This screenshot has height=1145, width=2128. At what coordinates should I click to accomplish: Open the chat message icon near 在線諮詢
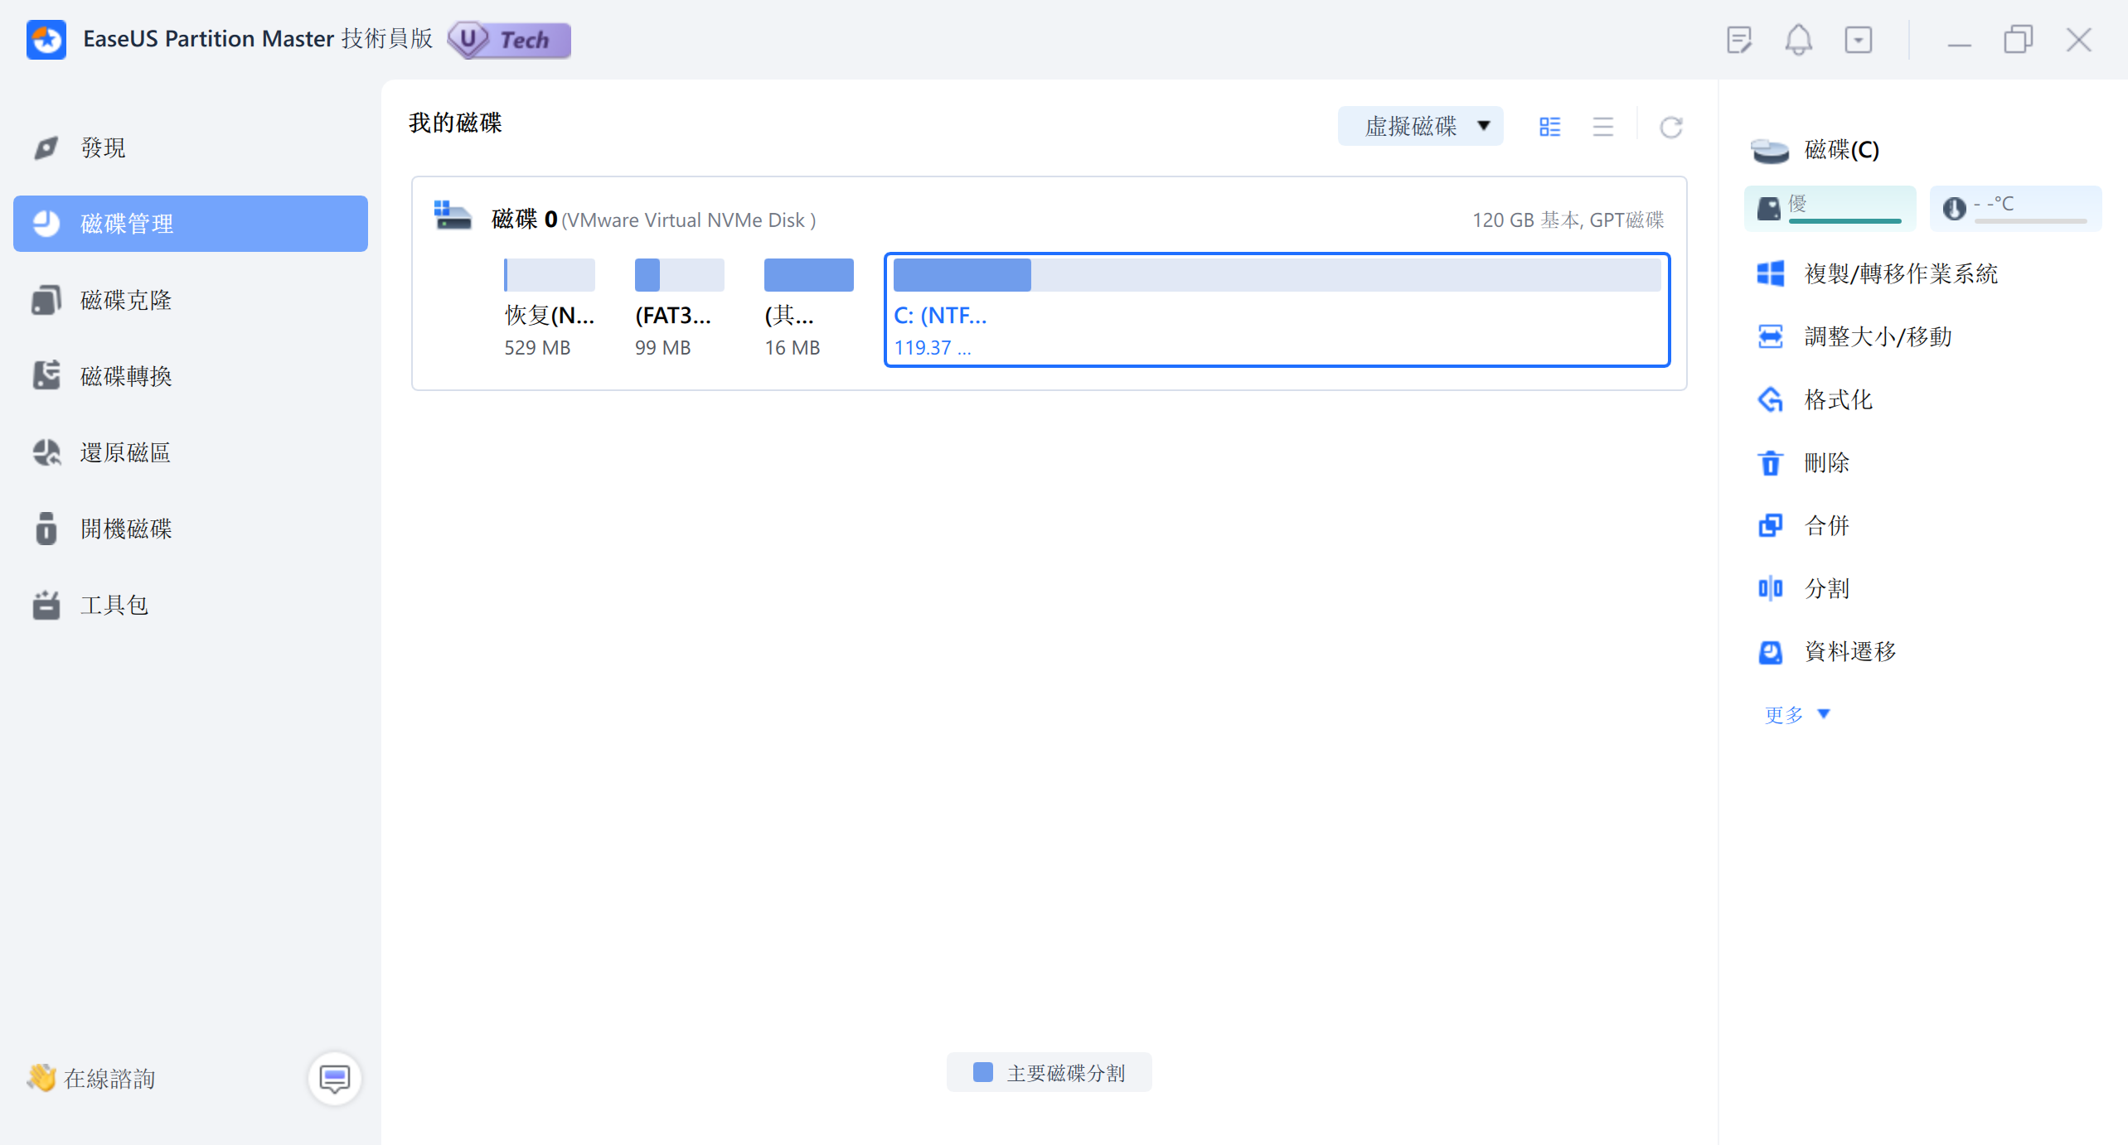click(335, 1078)
